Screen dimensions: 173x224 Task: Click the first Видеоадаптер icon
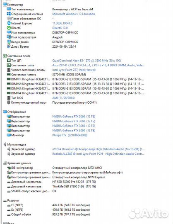click(9, 117)
